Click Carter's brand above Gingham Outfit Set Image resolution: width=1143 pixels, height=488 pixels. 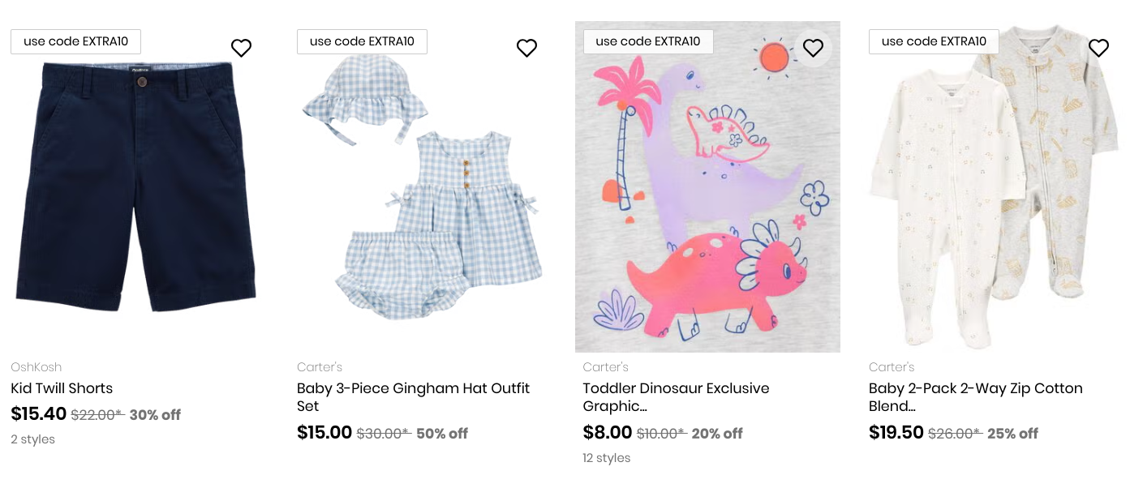pos(320,367)
